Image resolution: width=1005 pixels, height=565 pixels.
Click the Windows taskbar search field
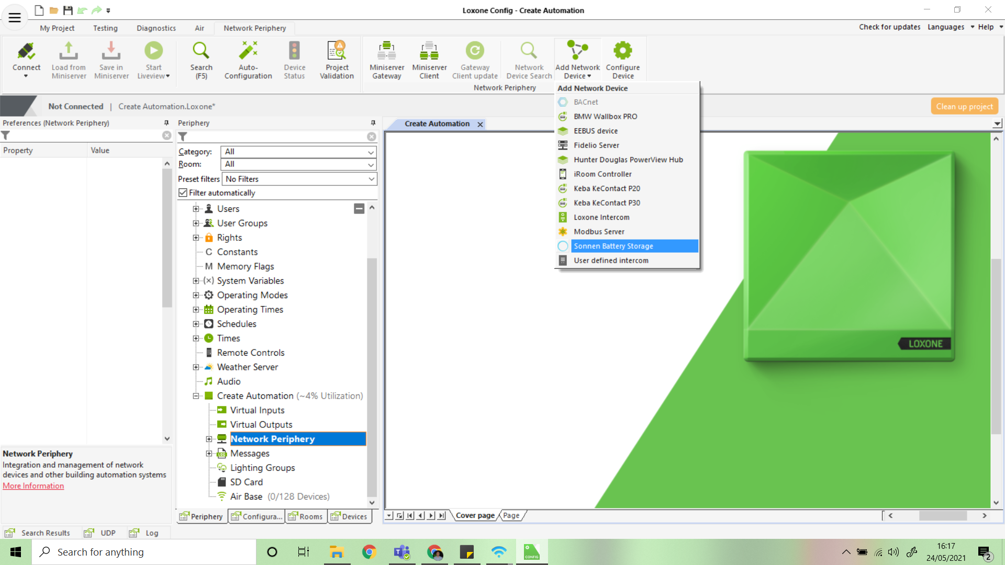coord(144,552)
